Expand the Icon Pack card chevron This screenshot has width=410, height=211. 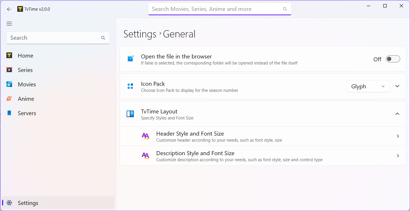(397, 86)
